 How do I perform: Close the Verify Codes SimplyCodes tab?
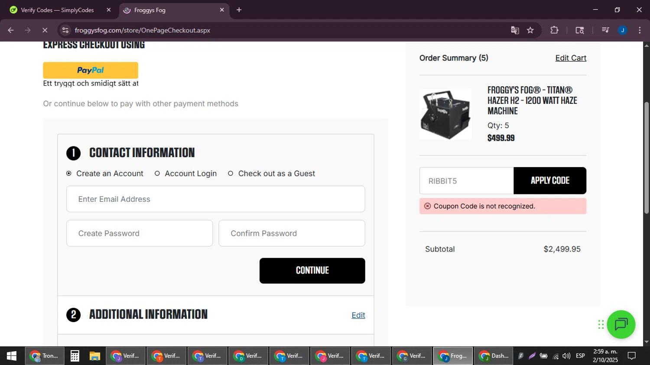tap(109, 10)
